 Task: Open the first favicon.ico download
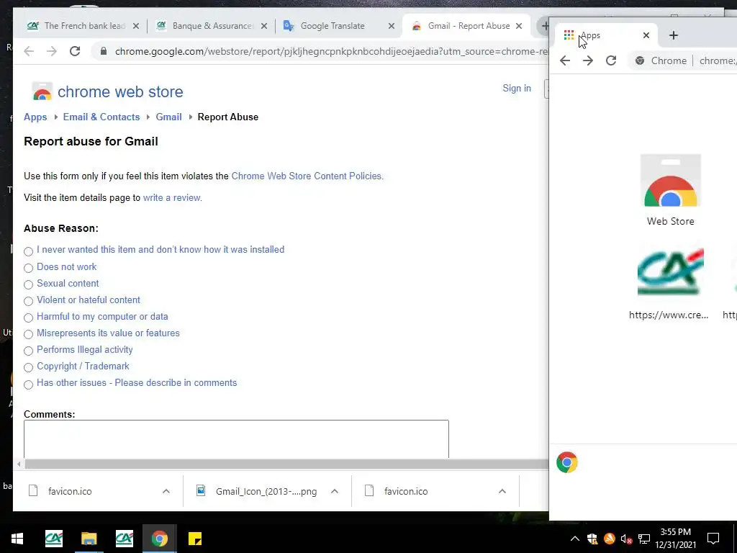tap(70, 491)
